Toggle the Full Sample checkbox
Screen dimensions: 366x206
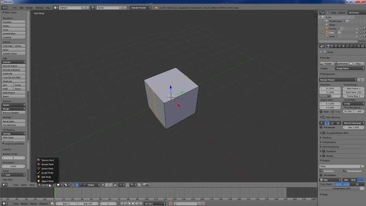[x=321, y=128]
